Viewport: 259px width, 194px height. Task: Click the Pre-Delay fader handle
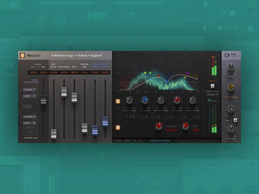point(54,134)
